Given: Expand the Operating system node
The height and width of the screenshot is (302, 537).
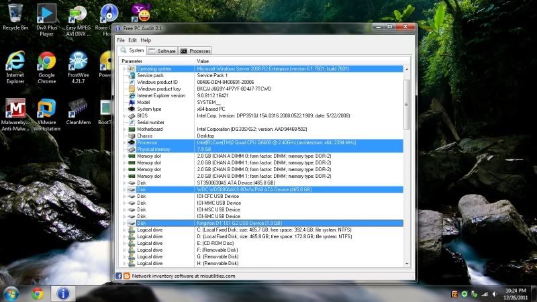Looking at the screenshot, I should (124, 69).
